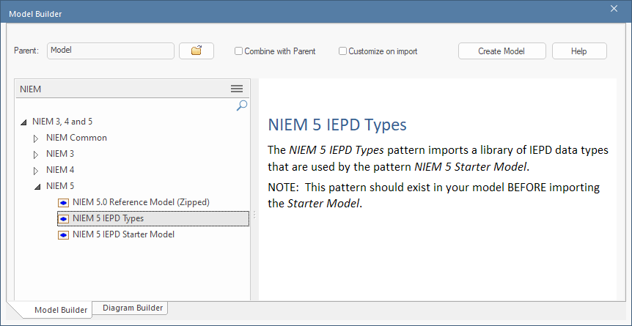Click the NIEM 5 IEPD Types pattern icon
The width and height of the screenshot is (632, 326).
64,218
